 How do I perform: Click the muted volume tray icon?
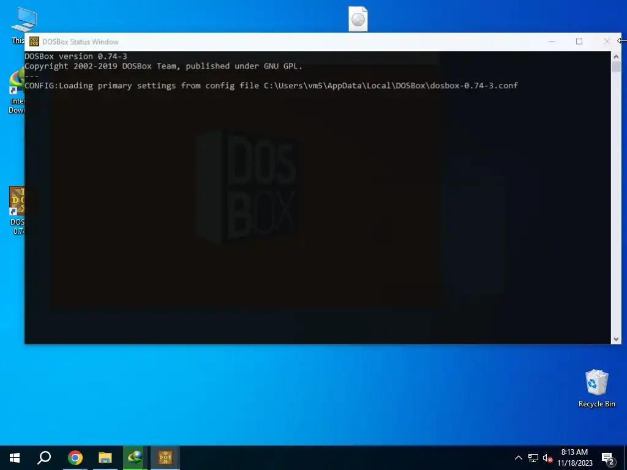tap(547, 458)
